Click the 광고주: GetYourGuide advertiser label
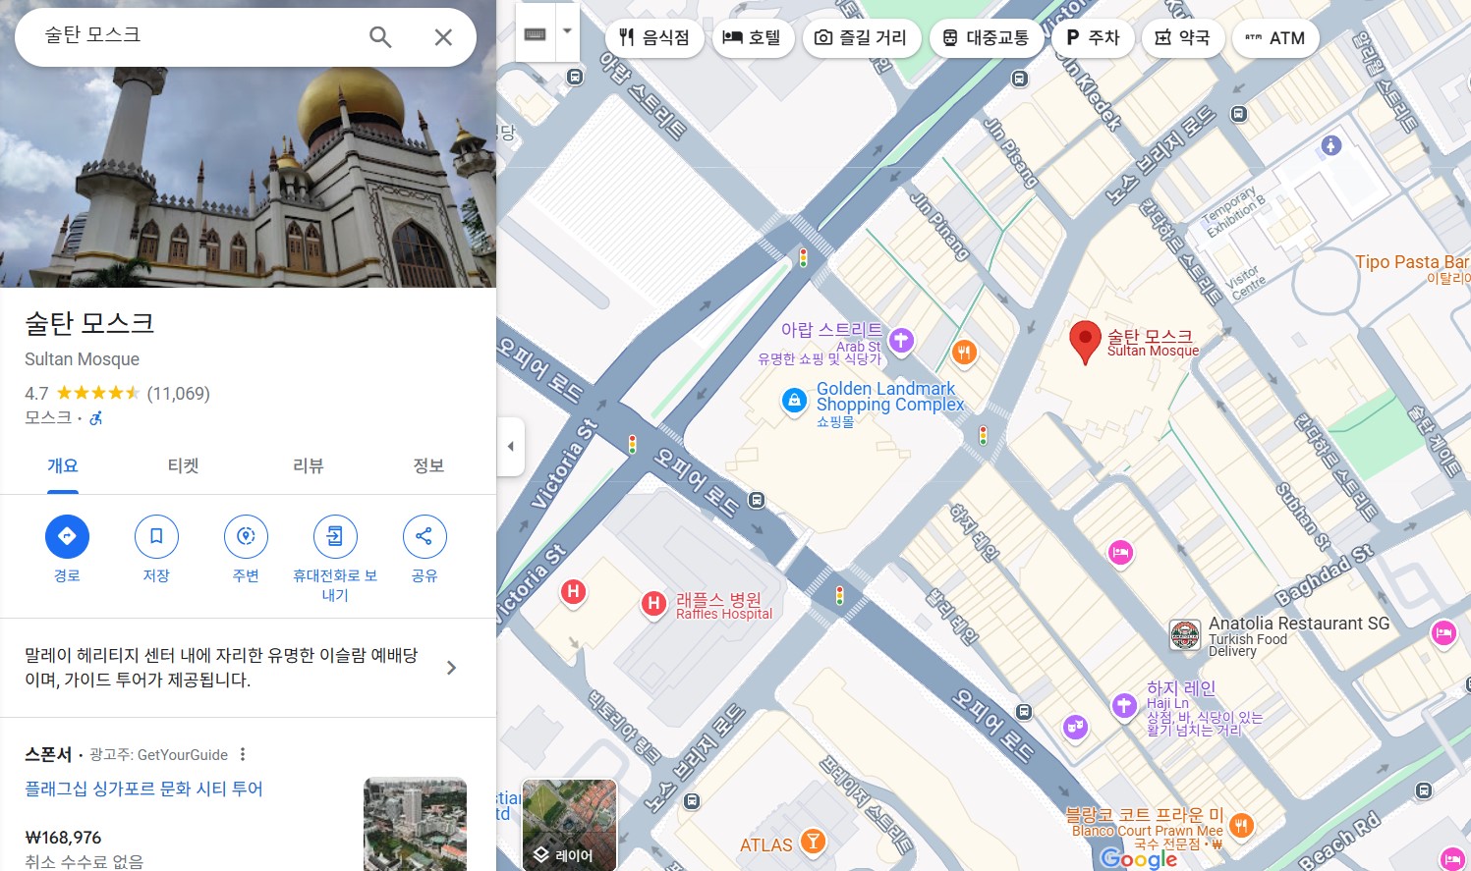This screenshot has height=871, width=1471. (158, 754)
